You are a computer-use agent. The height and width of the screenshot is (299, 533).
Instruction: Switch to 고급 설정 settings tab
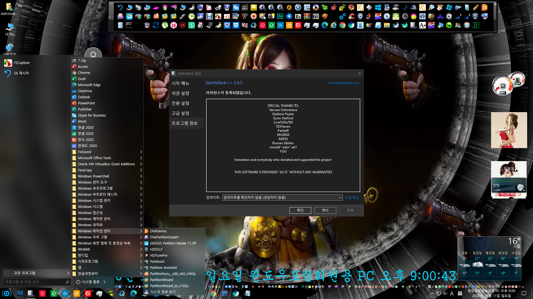click(x=186, y=113)
